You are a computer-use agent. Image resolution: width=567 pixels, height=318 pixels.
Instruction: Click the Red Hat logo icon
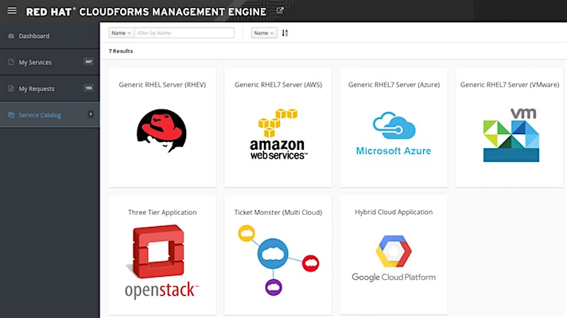click(162, 130)
